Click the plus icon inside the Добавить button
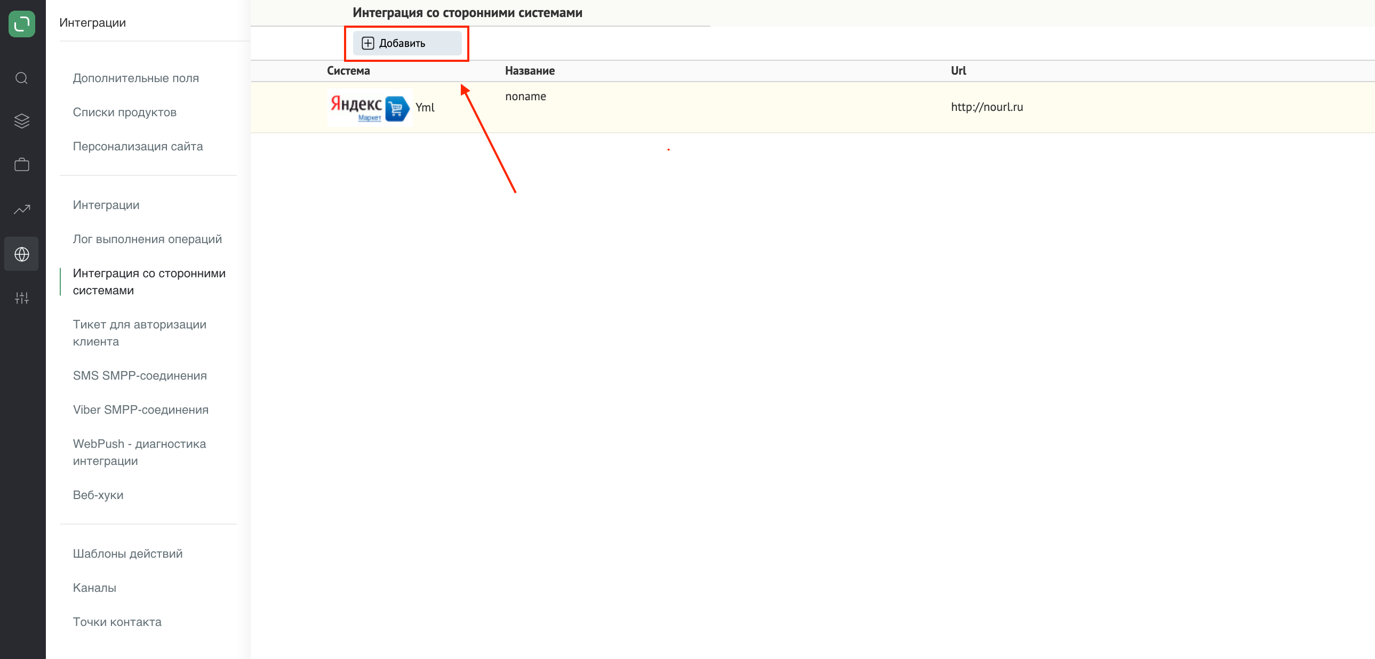The height and width of the screenshot is (659, 1375). click(x=368, y=43)
